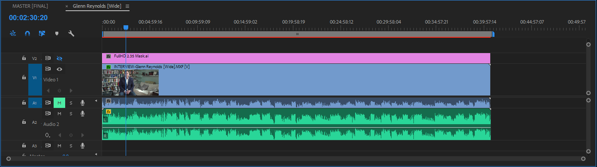Hide V1 track output eye
Viewport: 597px width, 167px height.
pyautogui.click(x=60, y=69)
